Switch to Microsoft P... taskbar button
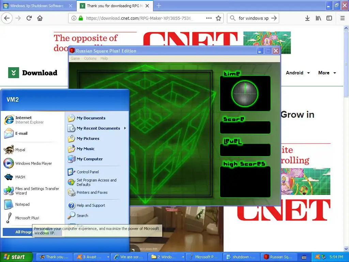 click(204, 257)
